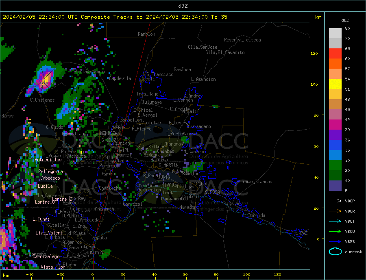Click the Pellegrina station label
Image resolution: width=366 pixels, height=280 pixels.
coord(50,171)
